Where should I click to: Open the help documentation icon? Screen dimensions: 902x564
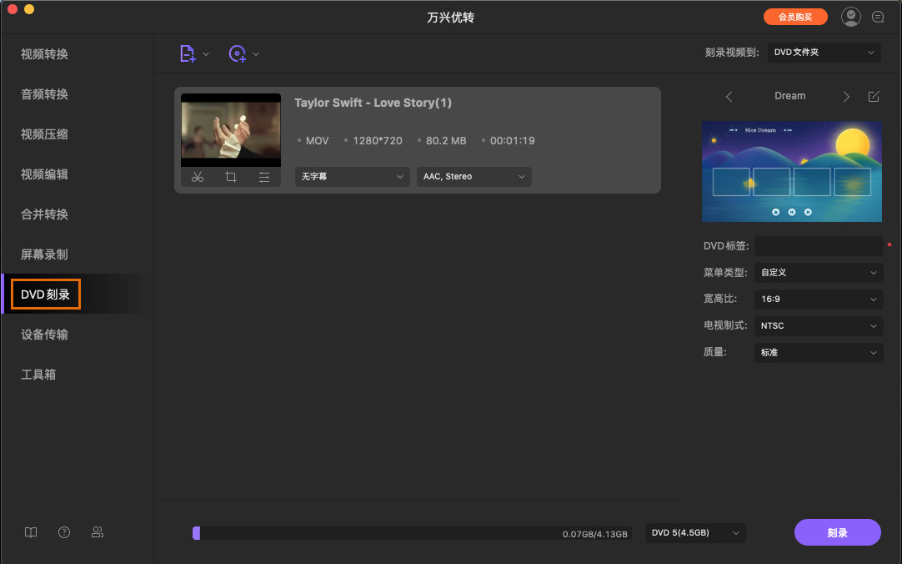(64, 531)
